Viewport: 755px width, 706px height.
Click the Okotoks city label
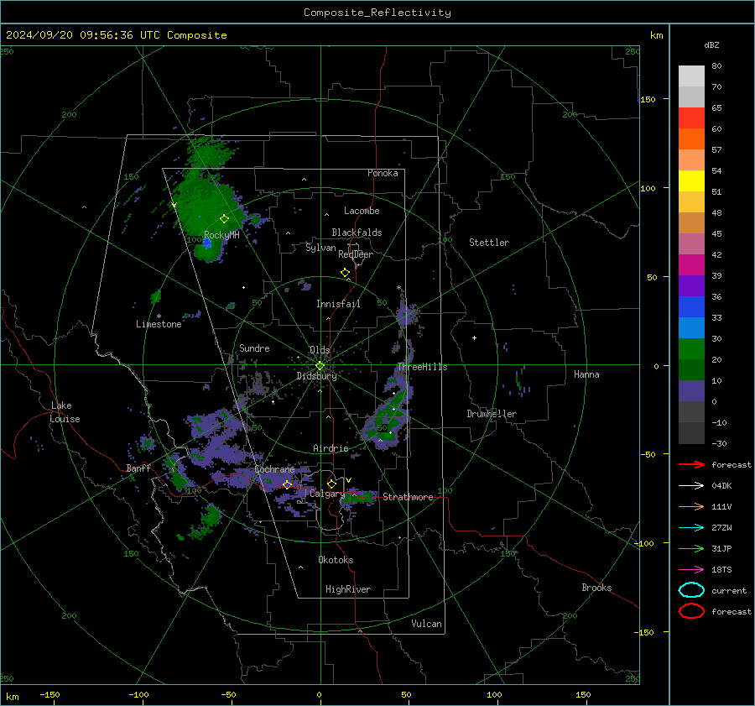coord(336,560)
